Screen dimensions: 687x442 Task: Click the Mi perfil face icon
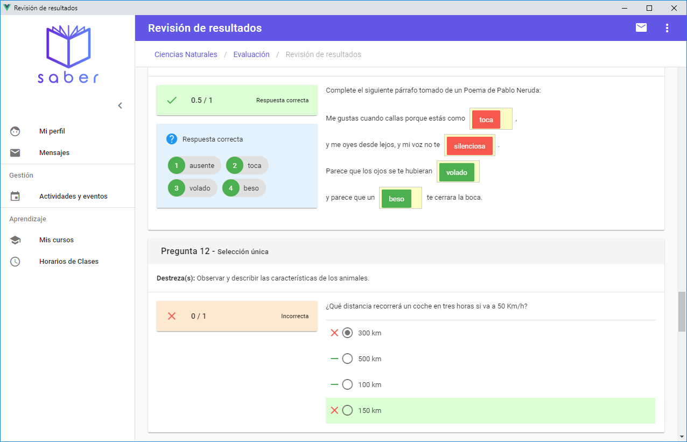point(15,131)
